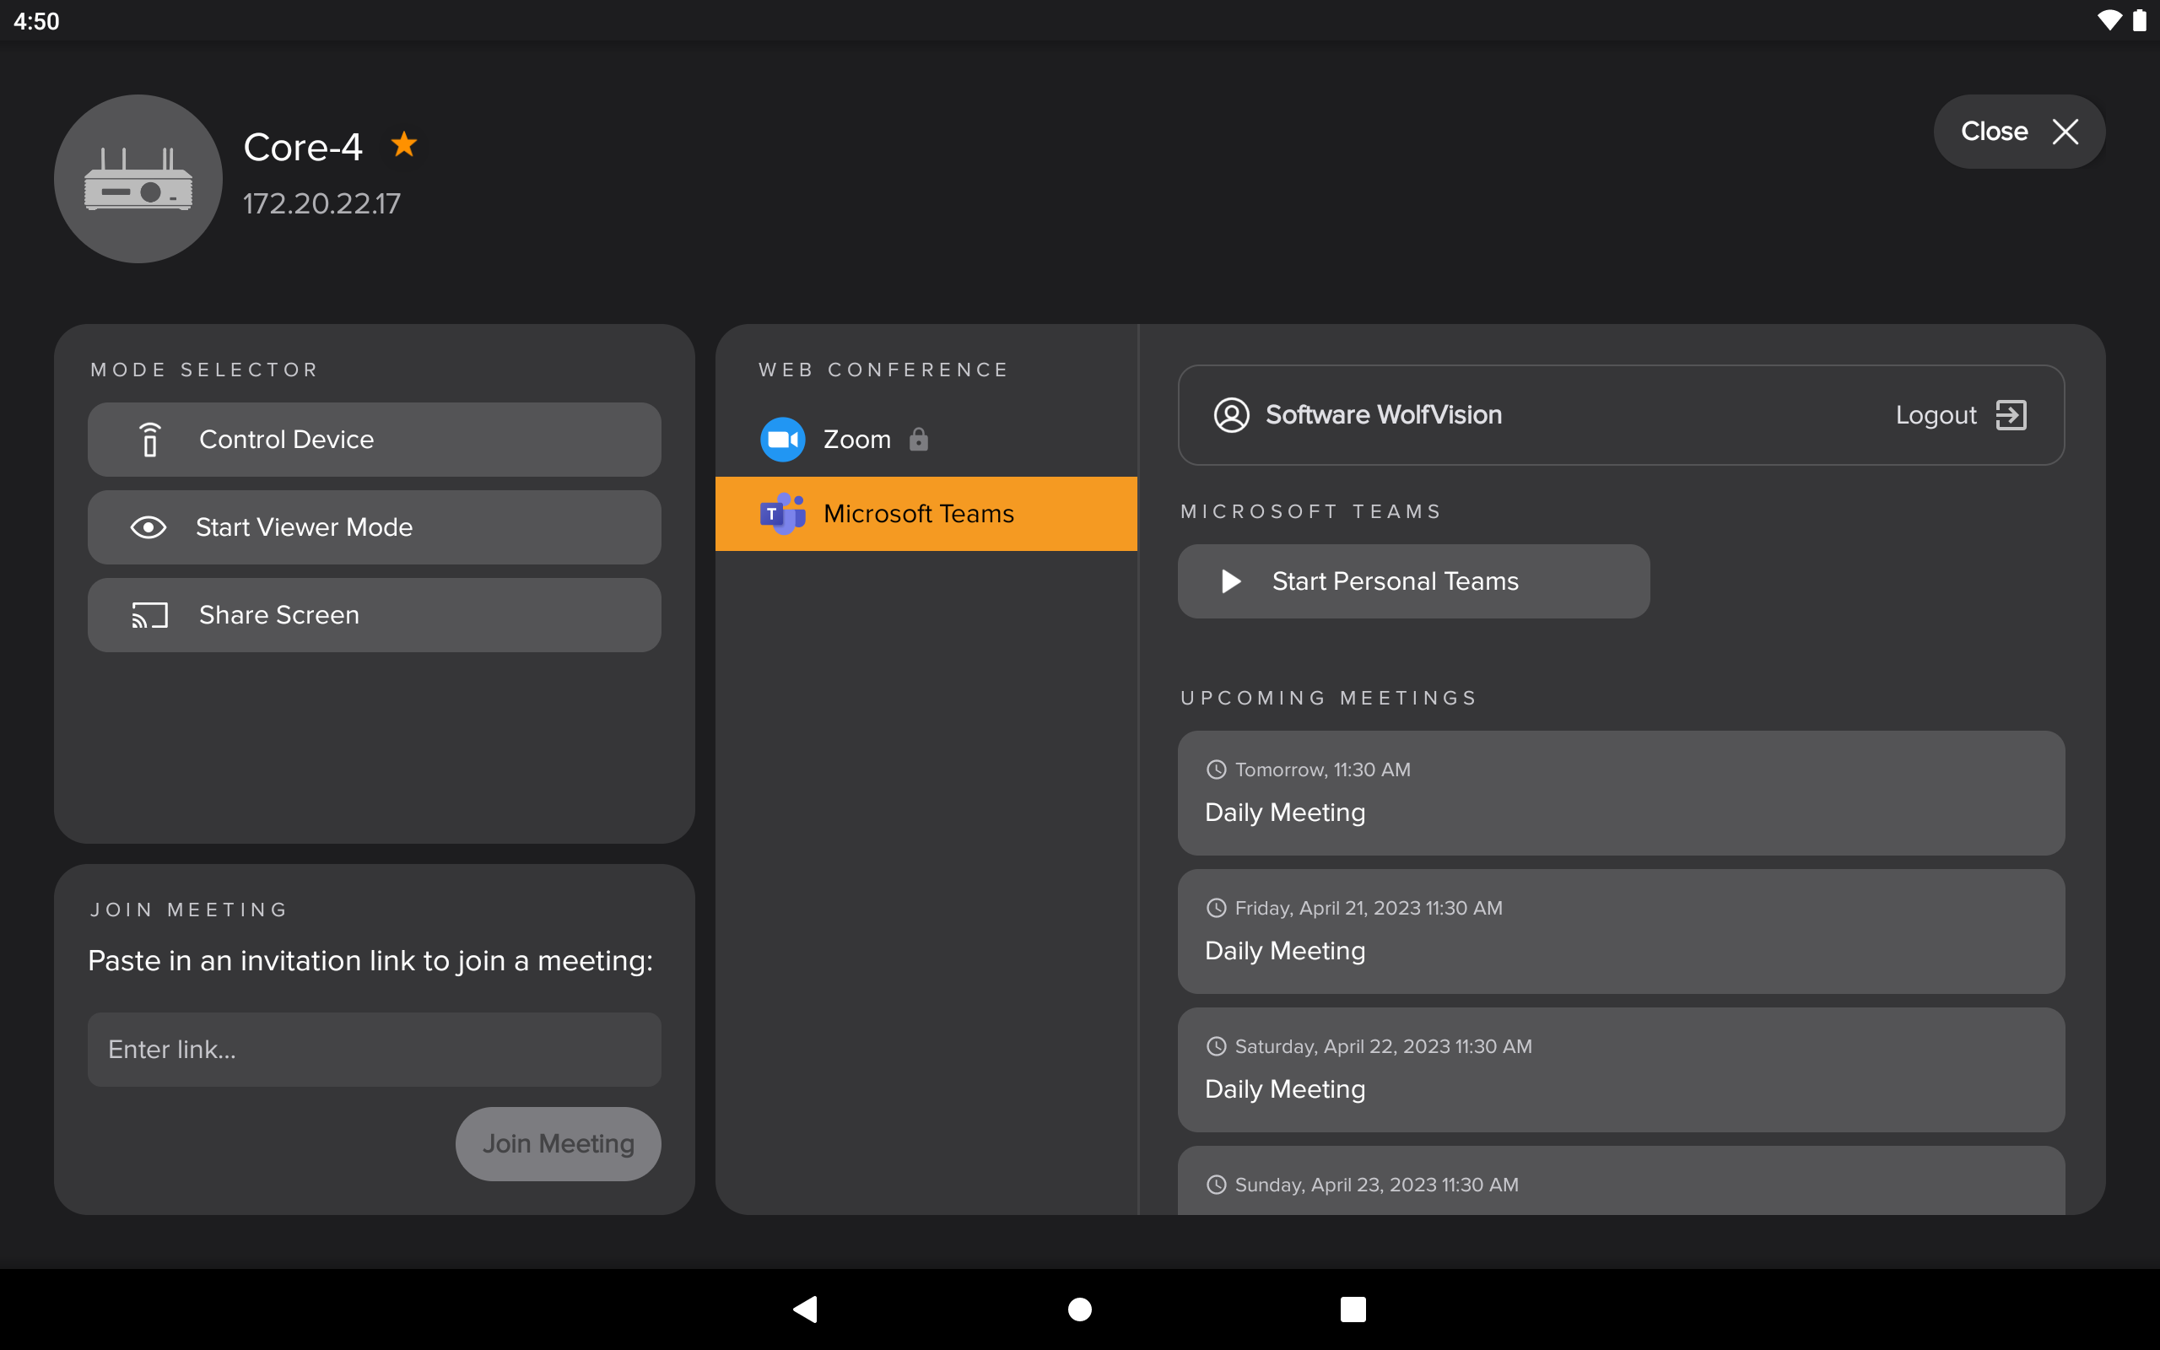Tap the Android recent apps button
The width and height of the screenshot is (2160, 1350).
[1353, 1309]
